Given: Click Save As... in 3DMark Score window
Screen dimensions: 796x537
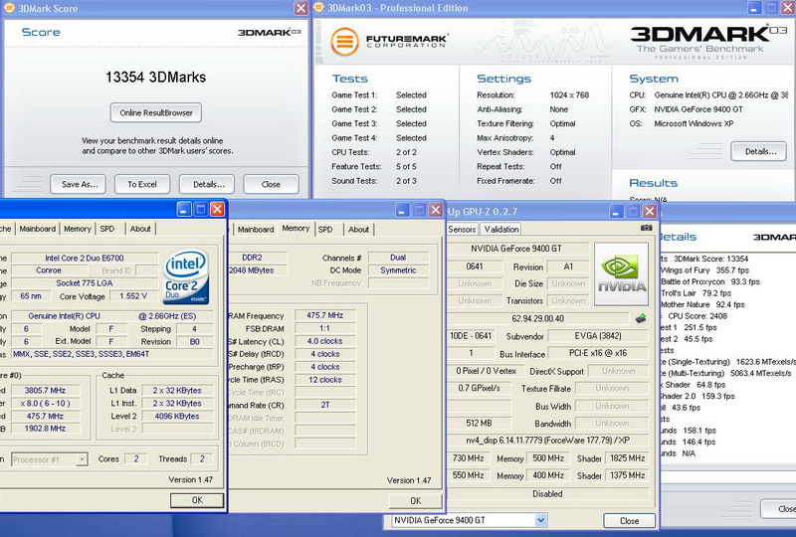Looking at the screenshot, I should 79,184.
